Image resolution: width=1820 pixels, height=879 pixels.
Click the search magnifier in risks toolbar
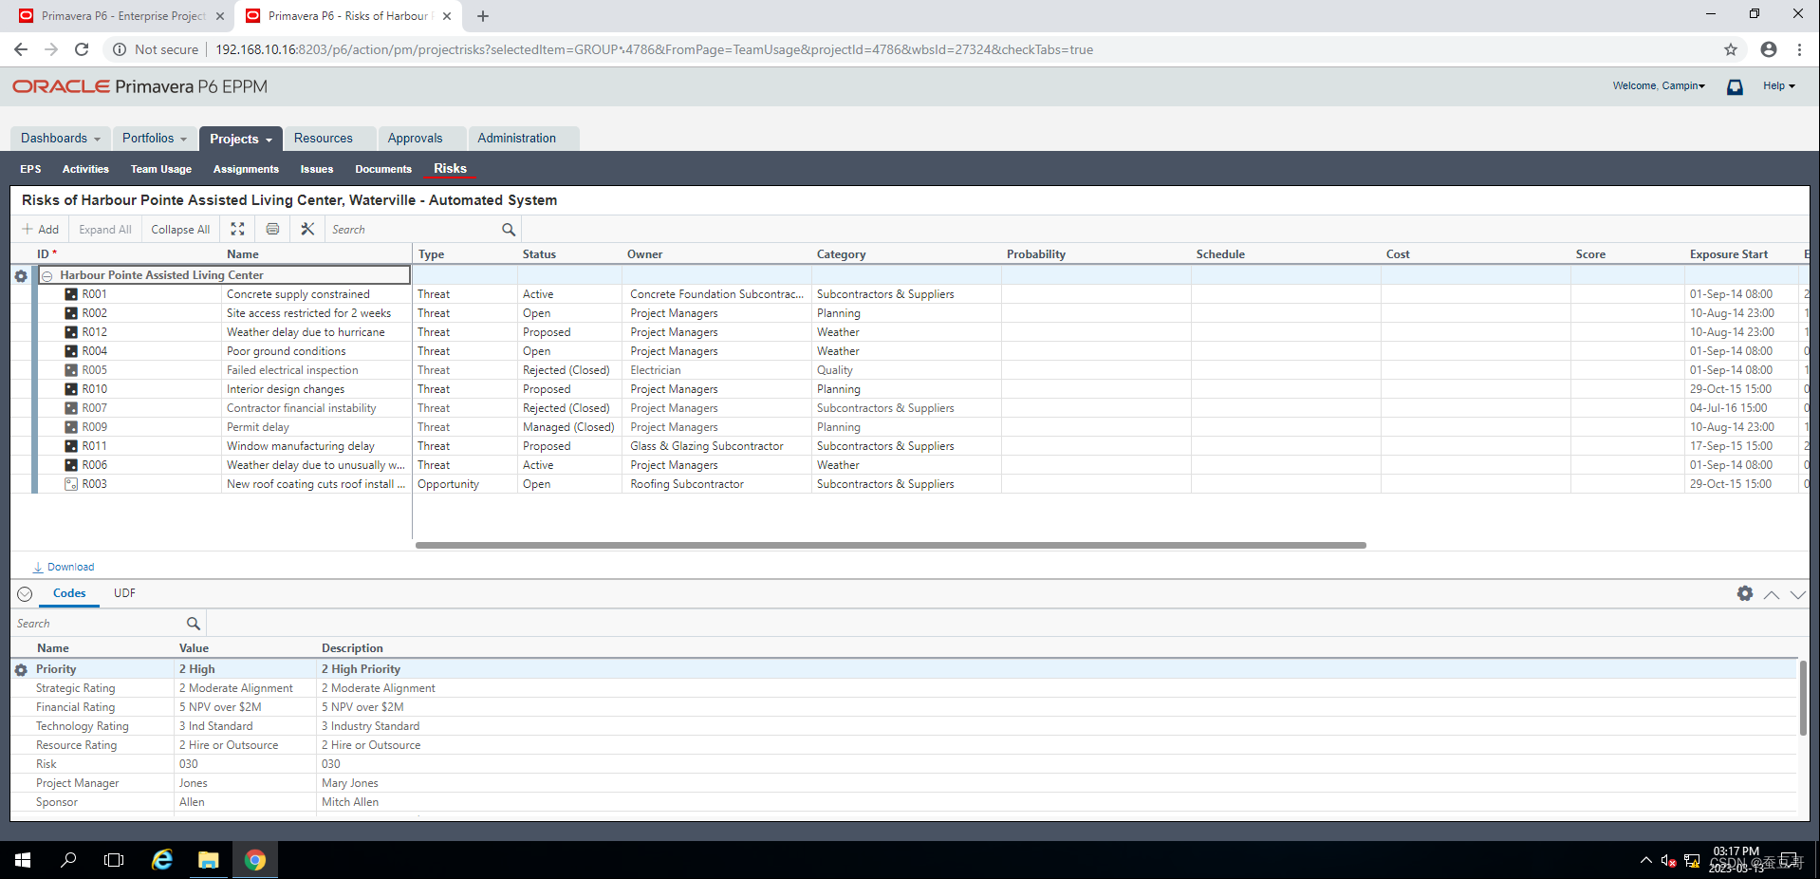(x=509, y=230)
